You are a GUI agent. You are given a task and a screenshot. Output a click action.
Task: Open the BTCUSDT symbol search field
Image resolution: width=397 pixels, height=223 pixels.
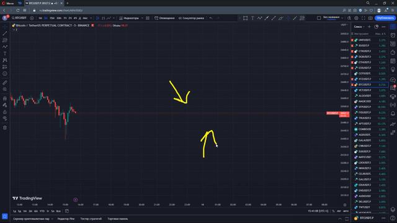[19, 18]
